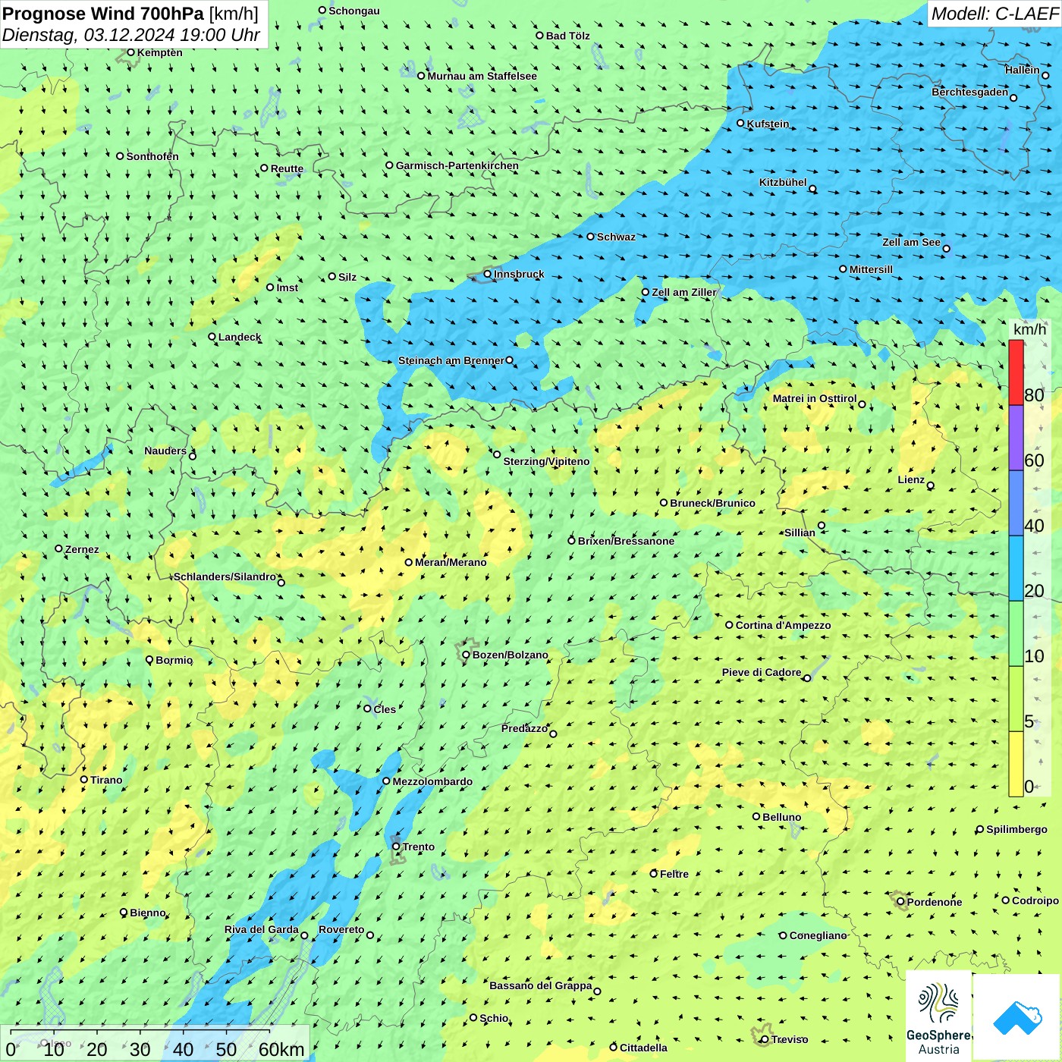The image size is (1062, 1062).
Task: Click the 'Feltre' label
Action: click(x=674, y=874)
